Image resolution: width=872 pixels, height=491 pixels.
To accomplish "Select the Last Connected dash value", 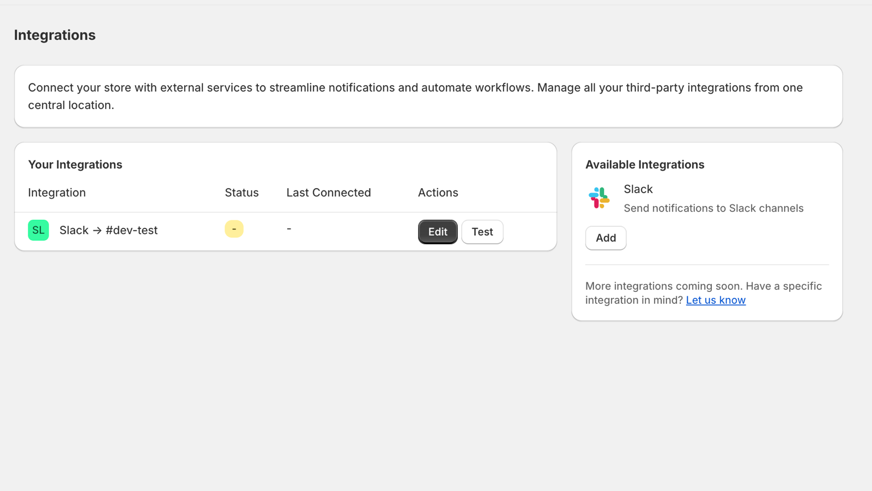I will tap(289, 229).
